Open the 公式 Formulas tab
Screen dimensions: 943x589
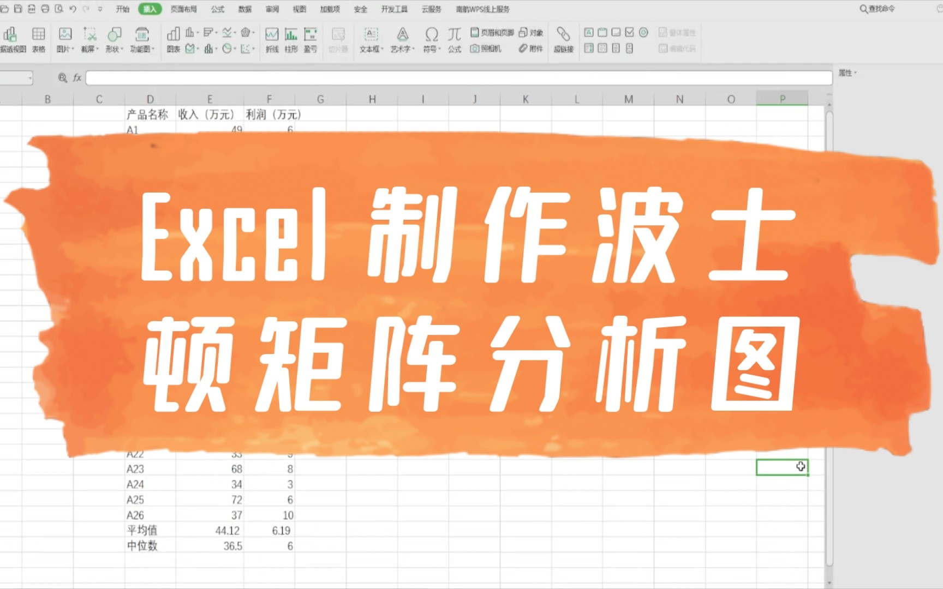[x=218, y=9]
